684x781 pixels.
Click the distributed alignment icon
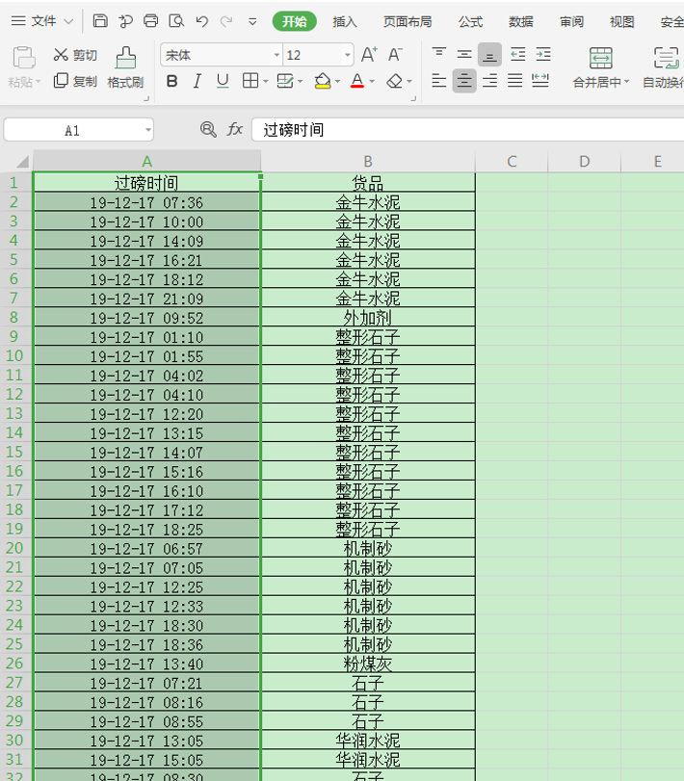point(540,81)
